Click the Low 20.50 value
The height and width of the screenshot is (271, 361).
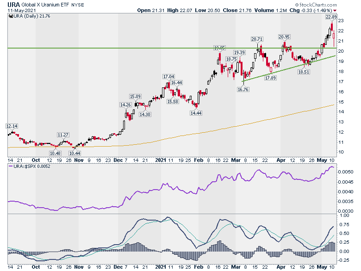(207, 10)
